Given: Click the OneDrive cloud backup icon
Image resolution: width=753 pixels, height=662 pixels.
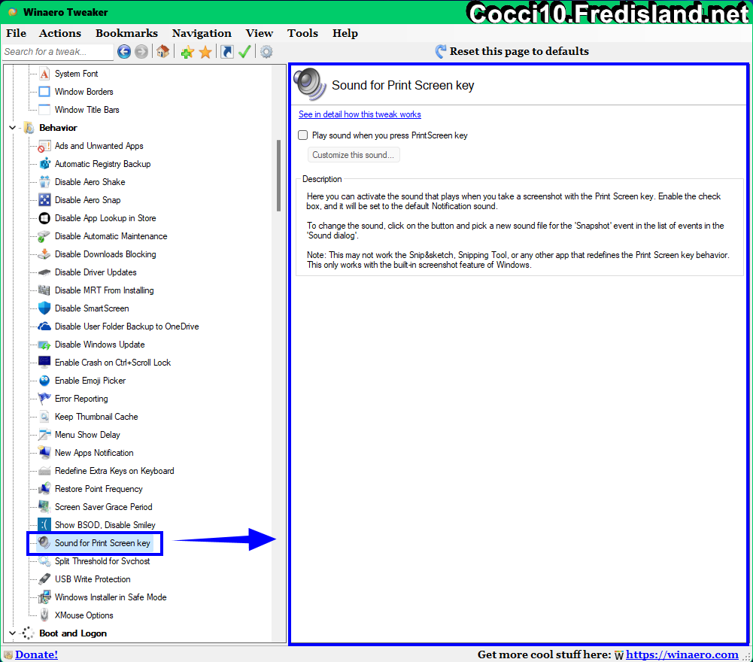Looking at the screenshot, I should point(44,326).
